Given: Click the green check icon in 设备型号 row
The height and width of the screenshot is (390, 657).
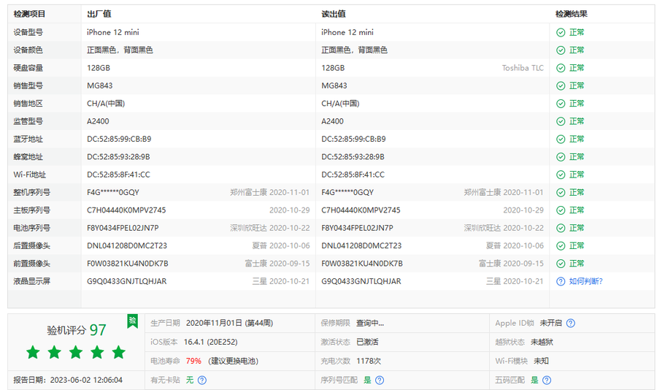Looking at the screenshot, I should (561, 32).
